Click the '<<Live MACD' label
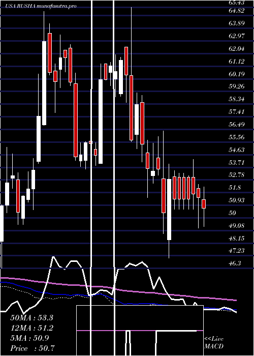 (x=214, y=343)
